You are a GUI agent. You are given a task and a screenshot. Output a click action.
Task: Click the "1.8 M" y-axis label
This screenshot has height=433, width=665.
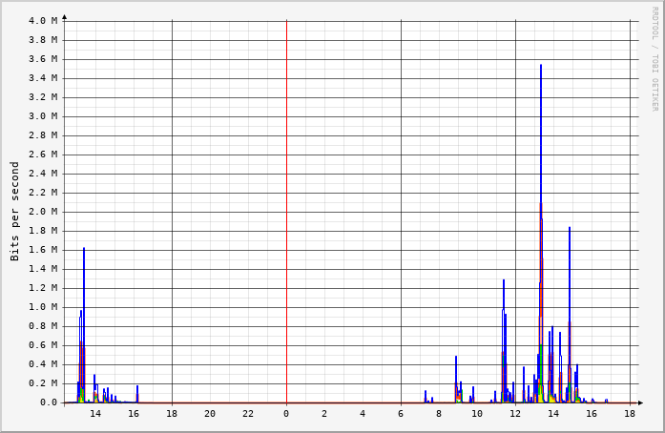(43, 231)
